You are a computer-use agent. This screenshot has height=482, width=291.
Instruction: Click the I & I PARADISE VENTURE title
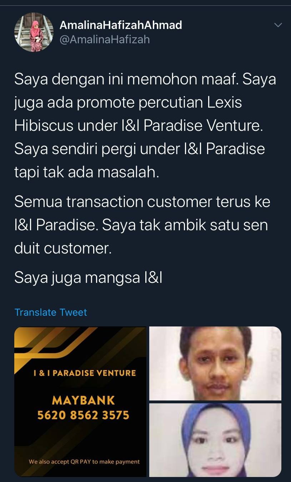(84, 373)
